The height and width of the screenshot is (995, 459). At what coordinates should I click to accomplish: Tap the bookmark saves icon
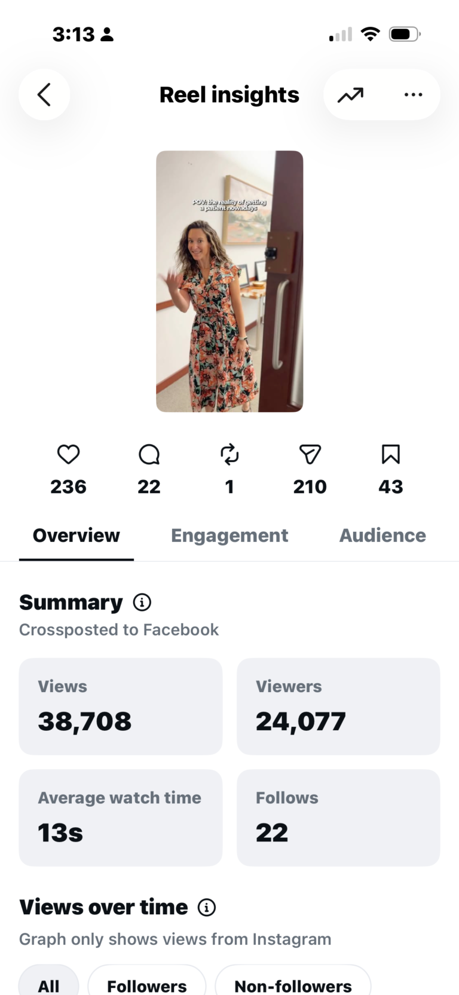pos(391,454)
